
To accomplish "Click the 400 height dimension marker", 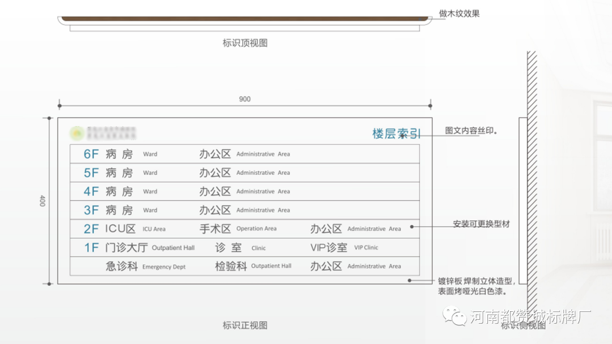I will coord(42,201).
